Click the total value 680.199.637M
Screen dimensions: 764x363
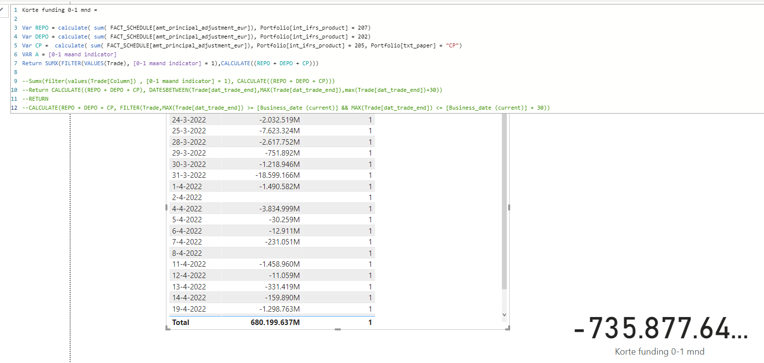pyautogui.click(x=275, y=323)
